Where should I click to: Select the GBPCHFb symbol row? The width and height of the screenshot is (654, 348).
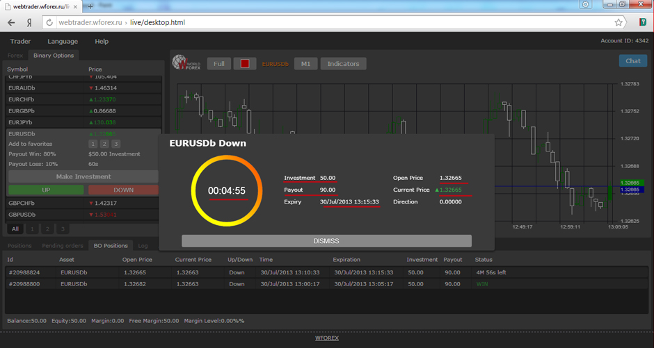pos(84,203)
